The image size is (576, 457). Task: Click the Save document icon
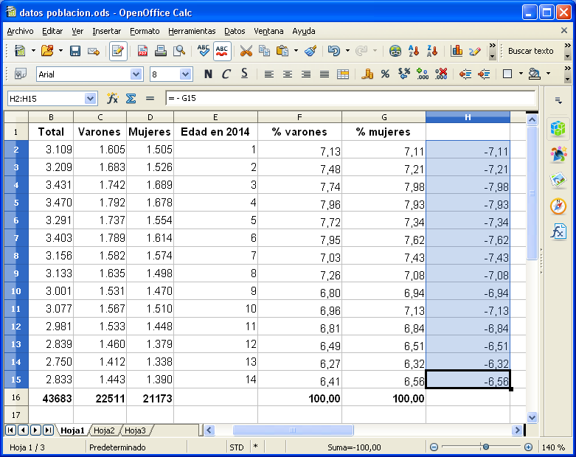pyautogui.click(x=74, y=51)
